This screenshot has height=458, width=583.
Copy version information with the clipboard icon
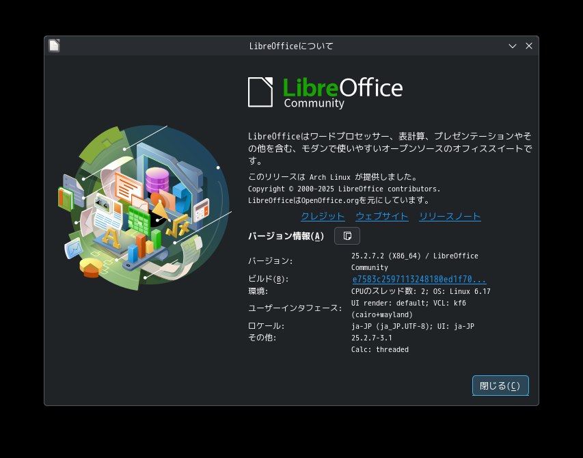tap(347, 236)
